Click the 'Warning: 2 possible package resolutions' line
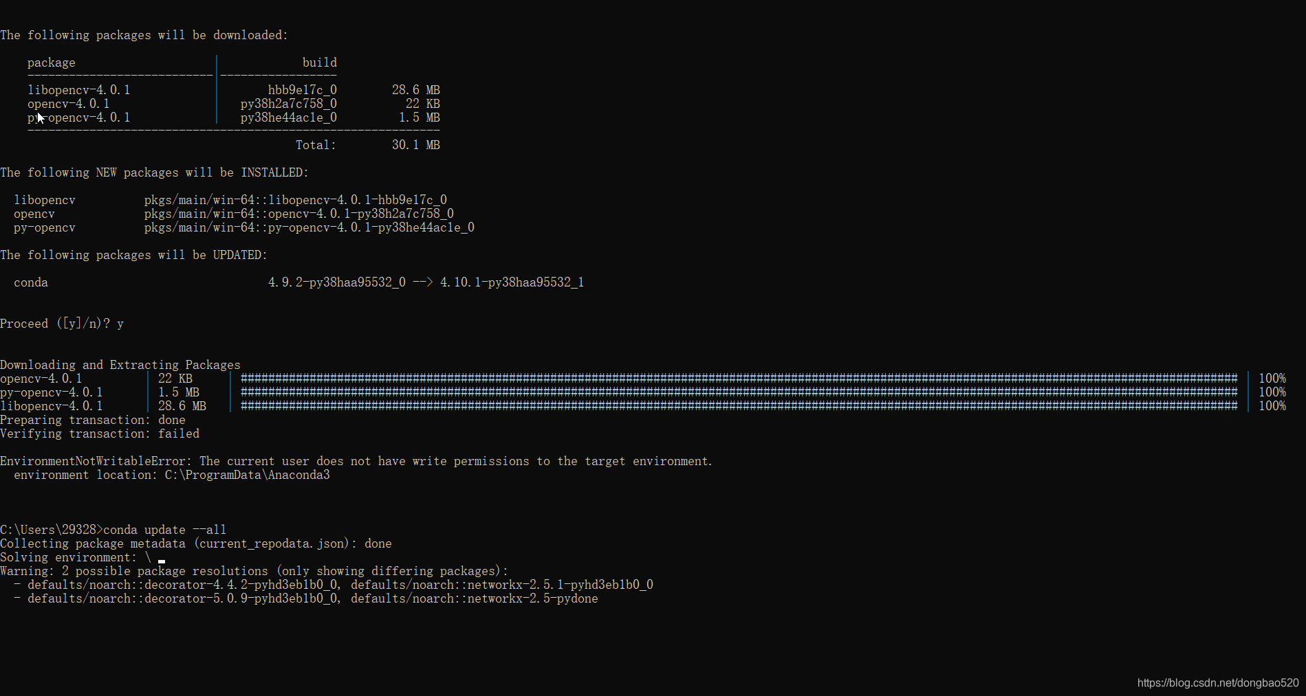This screenshot has width=1306, height=696. [254, 571]
